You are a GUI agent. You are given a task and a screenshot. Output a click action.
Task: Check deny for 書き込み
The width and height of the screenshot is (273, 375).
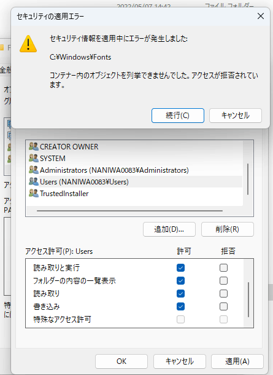223,306
